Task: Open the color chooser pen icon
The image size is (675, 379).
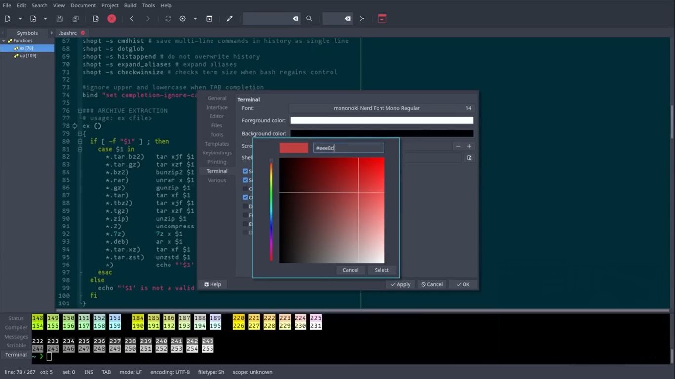Action: coord(229,19)
